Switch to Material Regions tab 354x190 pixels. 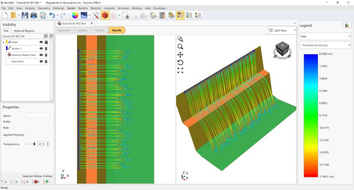[x=24, y=31]
